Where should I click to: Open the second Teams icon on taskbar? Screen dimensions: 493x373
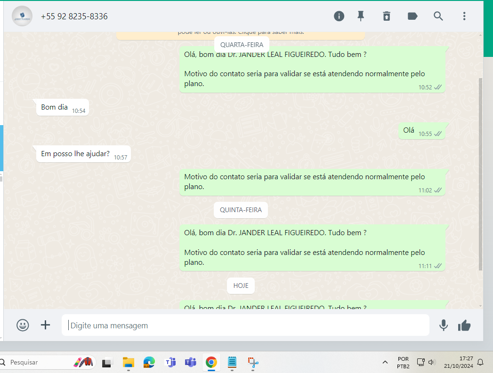191,363
